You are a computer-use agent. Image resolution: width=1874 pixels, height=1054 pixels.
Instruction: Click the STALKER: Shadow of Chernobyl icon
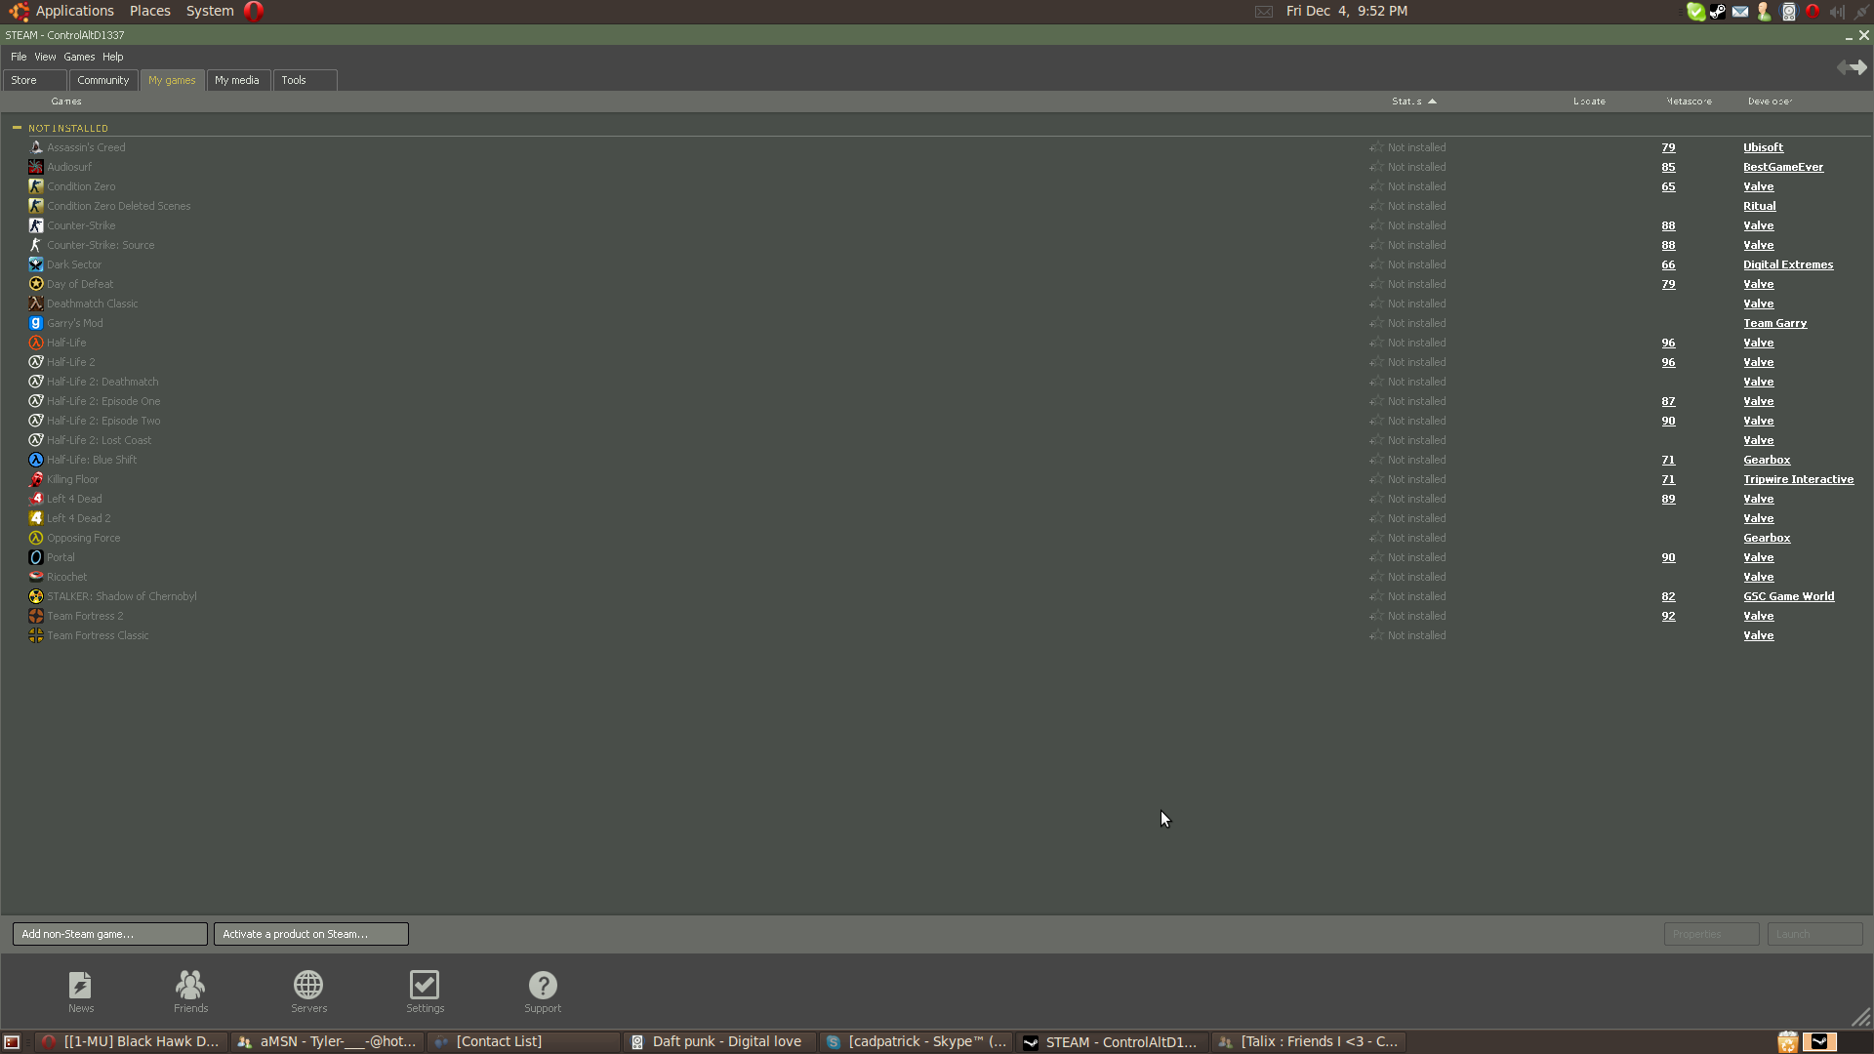pyautogui.click(x=36, y=596)
